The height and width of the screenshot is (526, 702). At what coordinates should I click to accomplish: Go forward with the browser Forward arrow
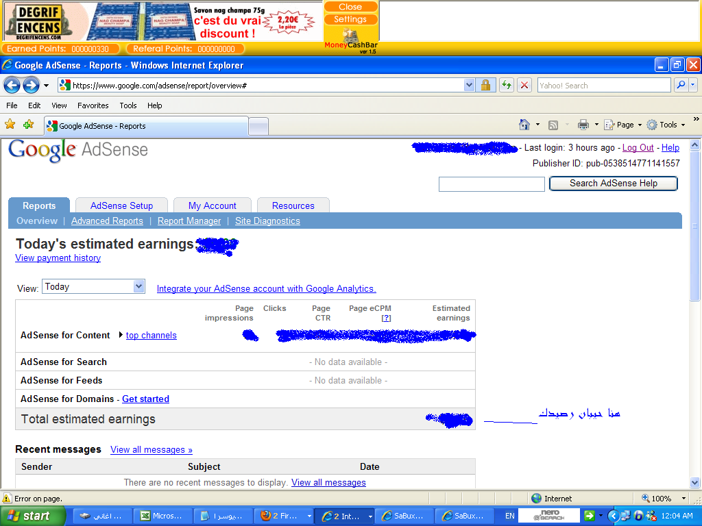[x=31, y=85]
